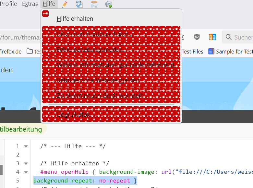This screenshot has height=188, width=253.
Task: Click the Über Firefox menu entry
Action: point(73,114)
